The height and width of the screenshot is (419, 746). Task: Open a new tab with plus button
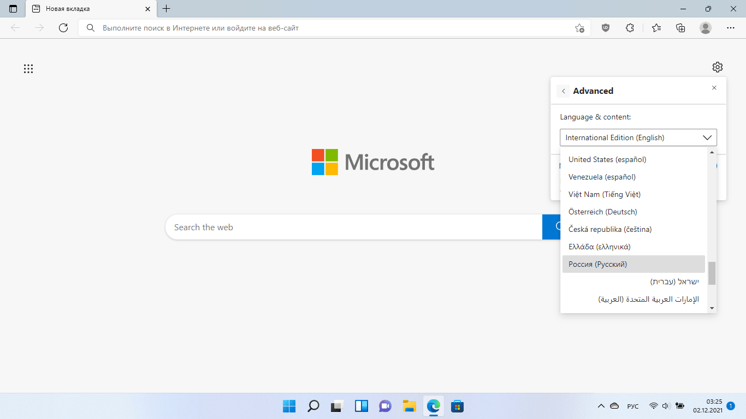tap(167, 9)
